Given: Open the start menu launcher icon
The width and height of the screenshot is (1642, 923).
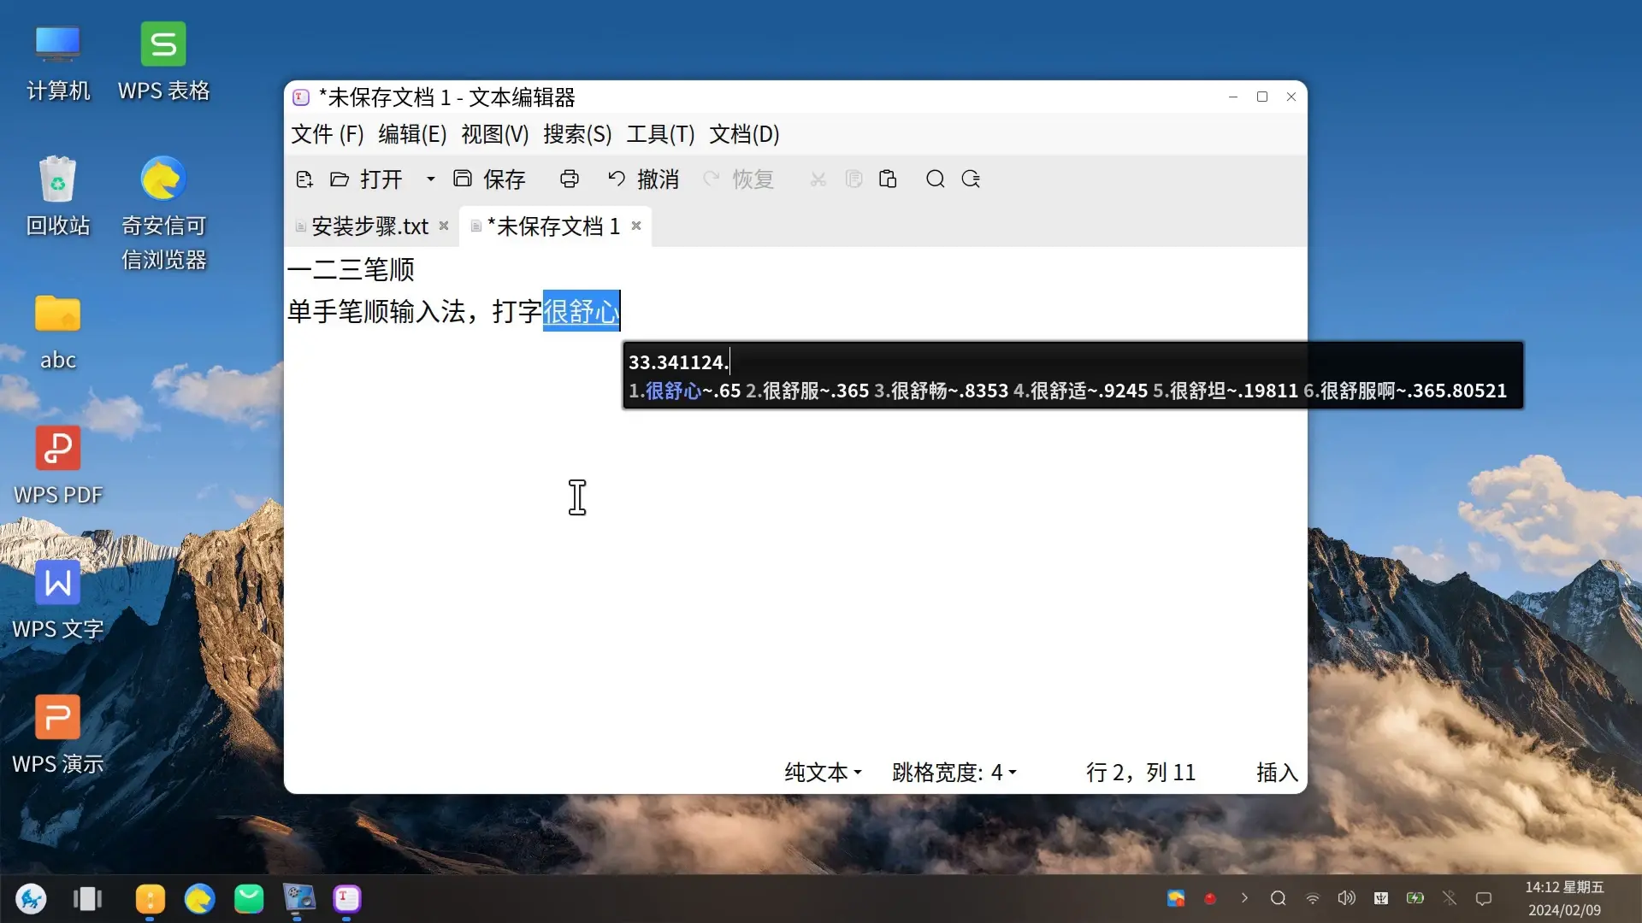Looking at the screenshot, I should (x=32, y=898).
